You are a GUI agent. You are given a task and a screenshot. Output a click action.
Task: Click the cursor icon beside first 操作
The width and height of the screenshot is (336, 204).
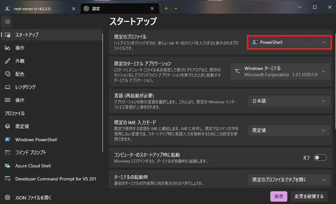coord(8,48)
